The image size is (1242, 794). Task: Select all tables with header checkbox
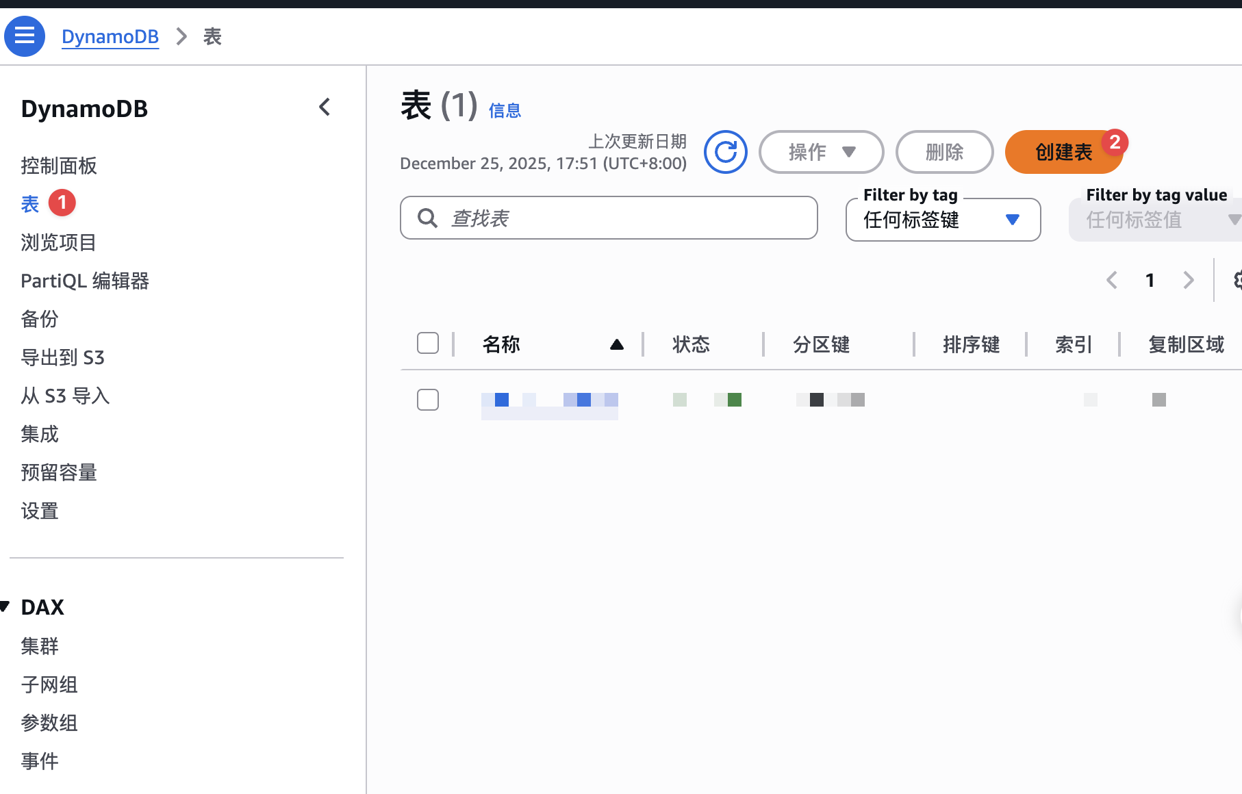427,343
